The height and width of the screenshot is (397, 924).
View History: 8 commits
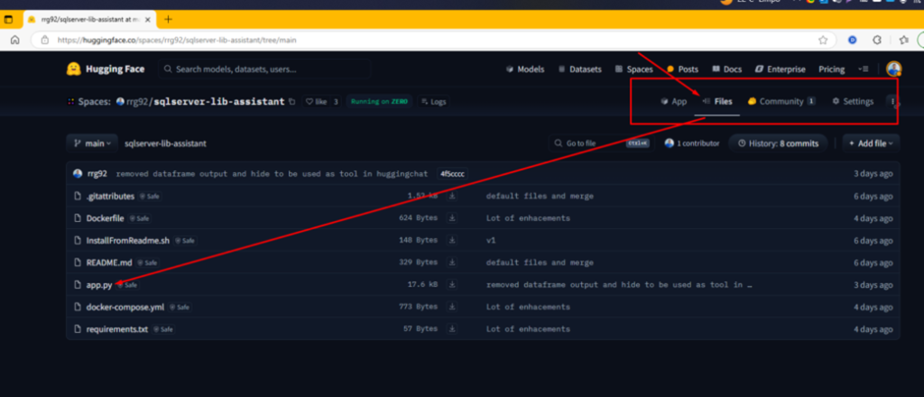click(779, 143)
